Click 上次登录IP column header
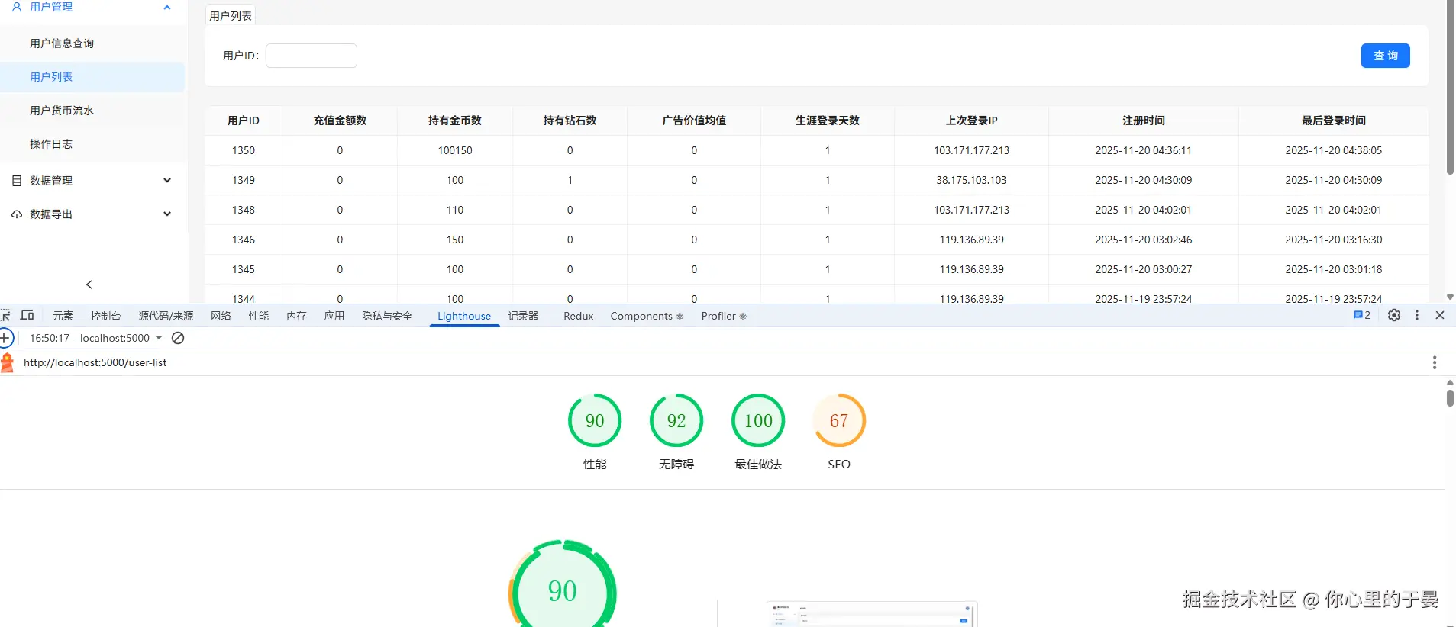This screenshot has height=627, width=1456. pos(971,121)
